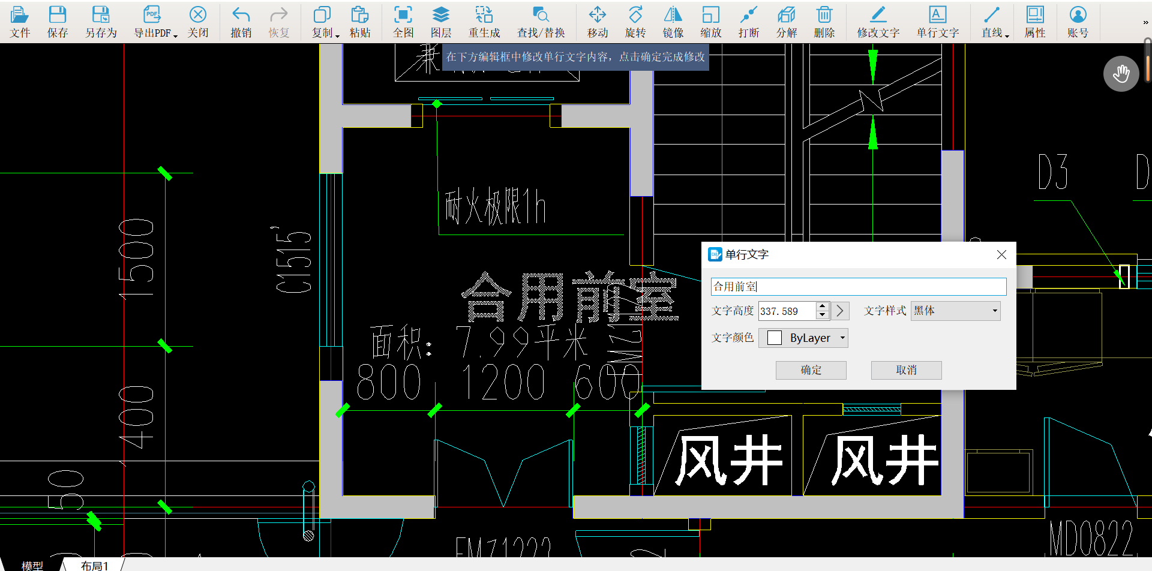Image resolution: width=1152 pixels, height=571 pixels.
Task: Select the 单行文字 (Single-line Text) tool
Action: tap(938, 22)
